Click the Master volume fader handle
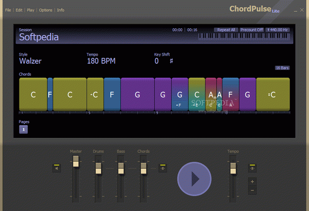 point(76,162)
